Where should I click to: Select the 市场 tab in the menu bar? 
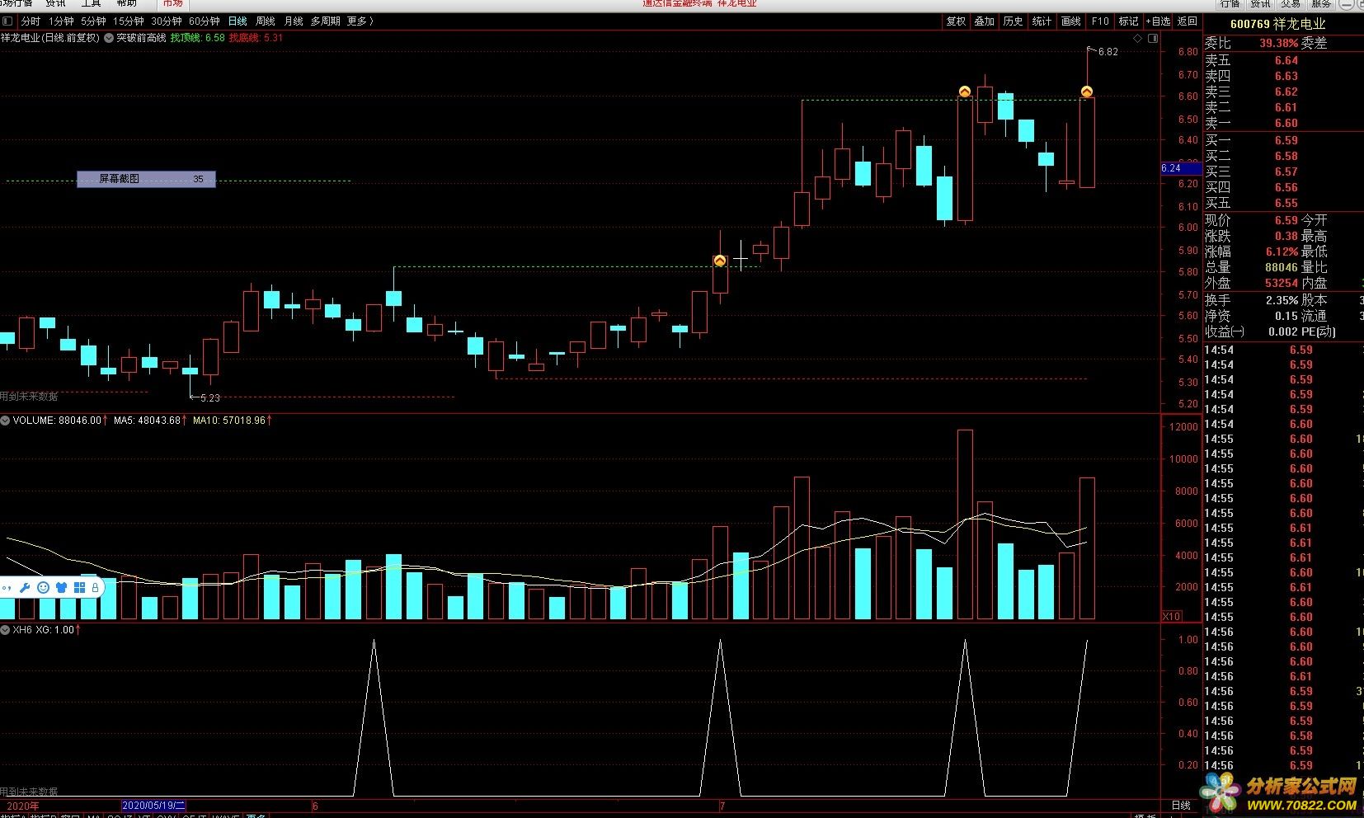173,3
